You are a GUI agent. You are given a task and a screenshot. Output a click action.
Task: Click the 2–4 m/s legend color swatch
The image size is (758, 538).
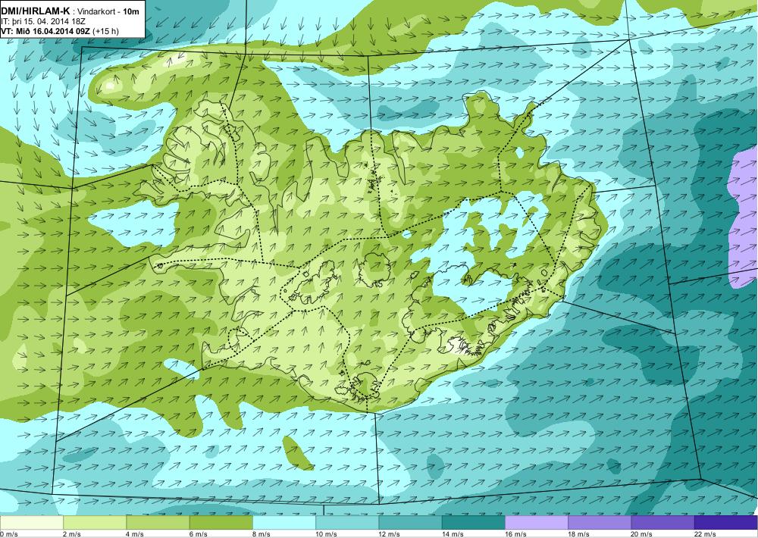[95, 523]
